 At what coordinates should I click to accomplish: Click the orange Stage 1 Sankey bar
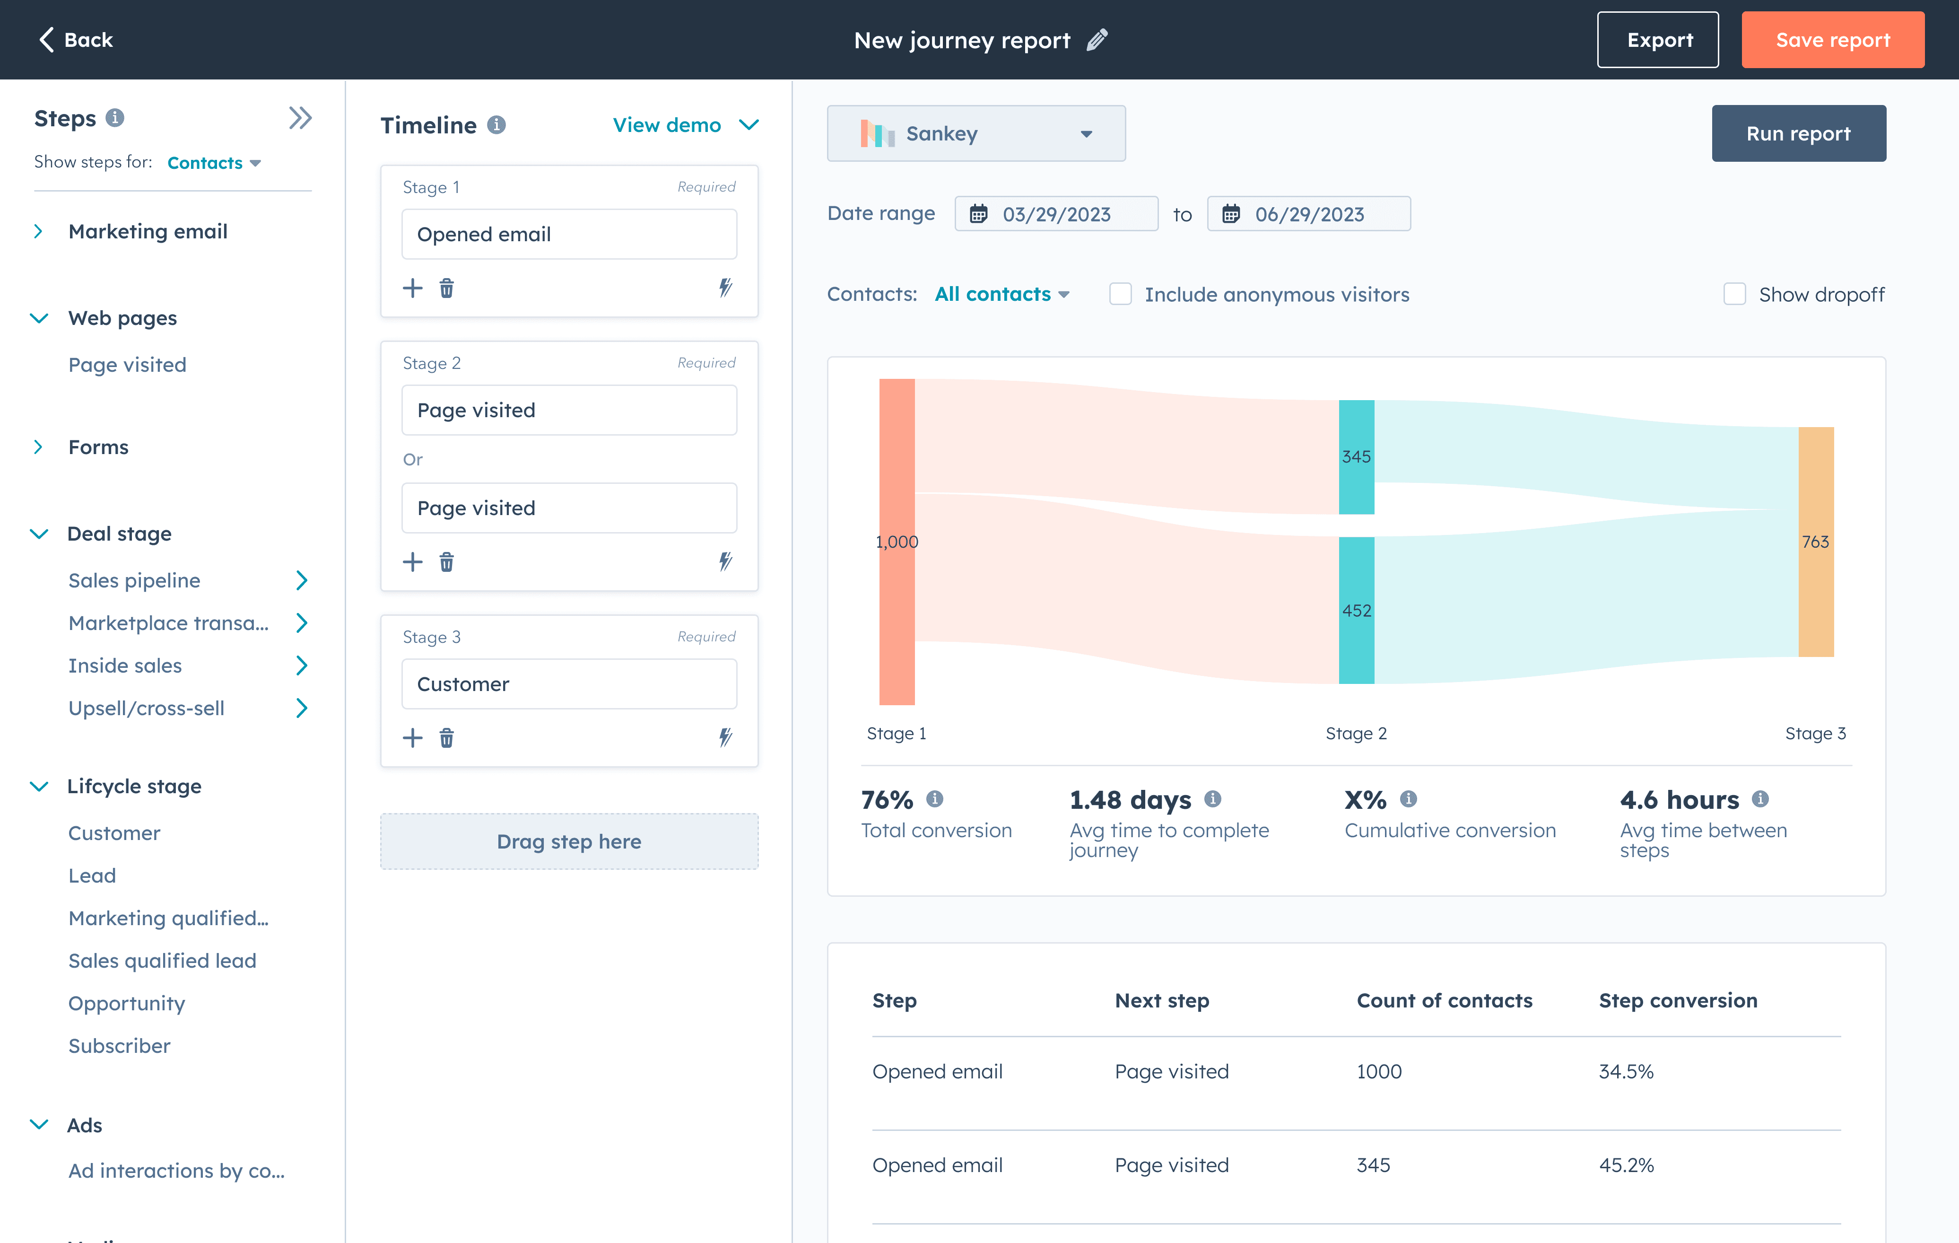coord(897,619)
